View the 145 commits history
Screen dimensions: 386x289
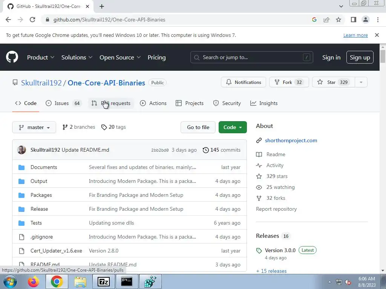click(222, 150)
